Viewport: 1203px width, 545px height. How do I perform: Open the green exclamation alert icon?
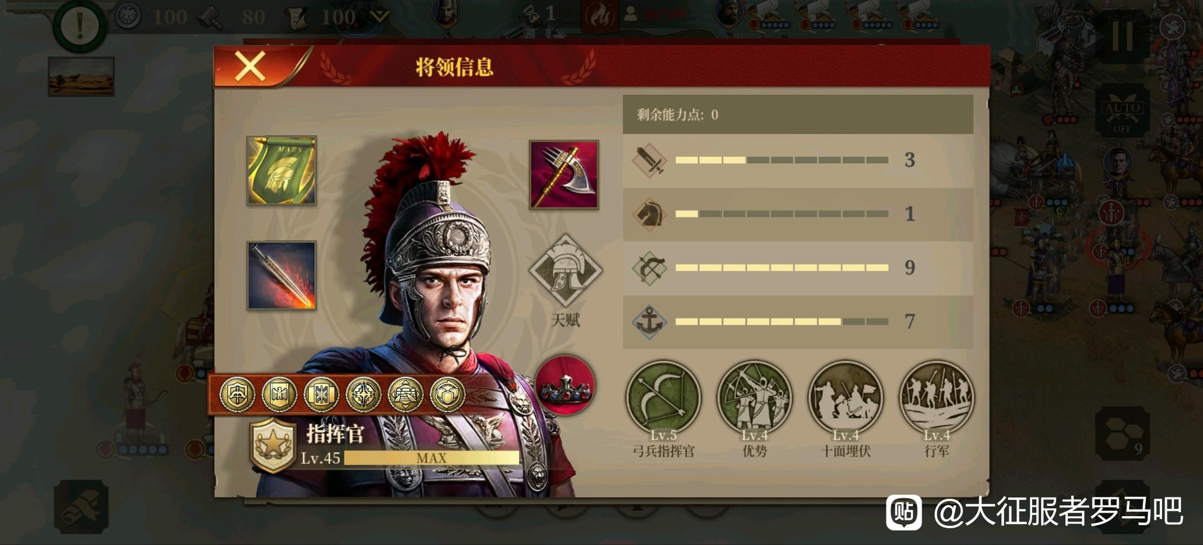[79, 25]
